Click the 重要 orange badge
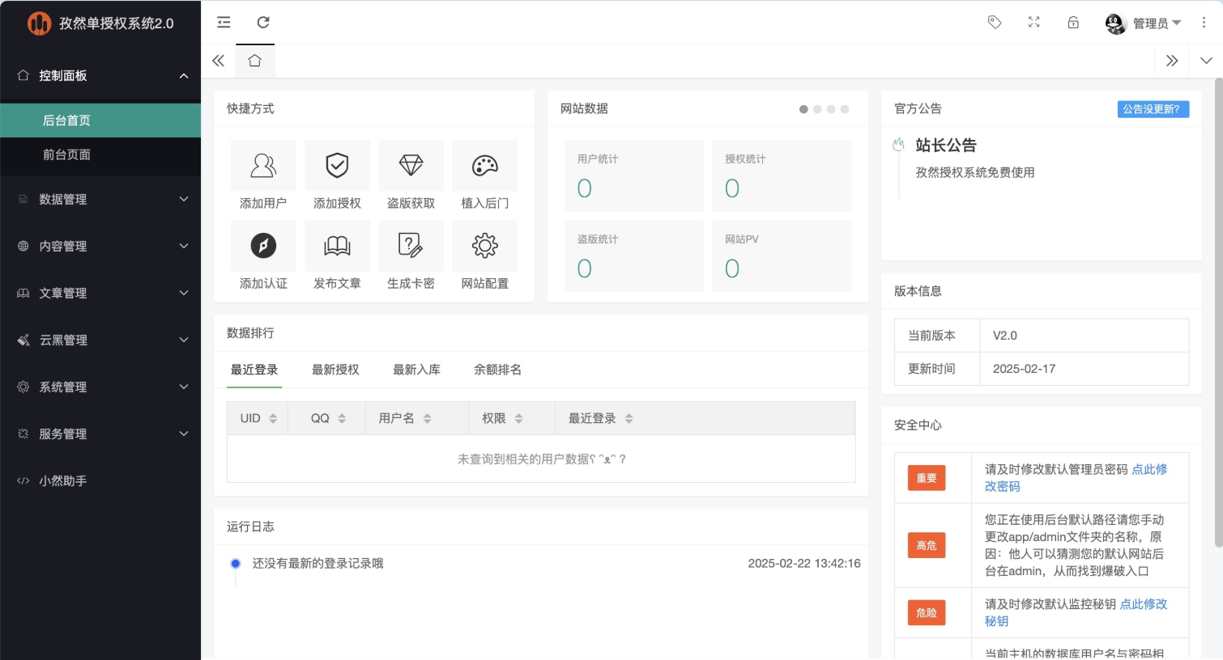 coord(927,478)
